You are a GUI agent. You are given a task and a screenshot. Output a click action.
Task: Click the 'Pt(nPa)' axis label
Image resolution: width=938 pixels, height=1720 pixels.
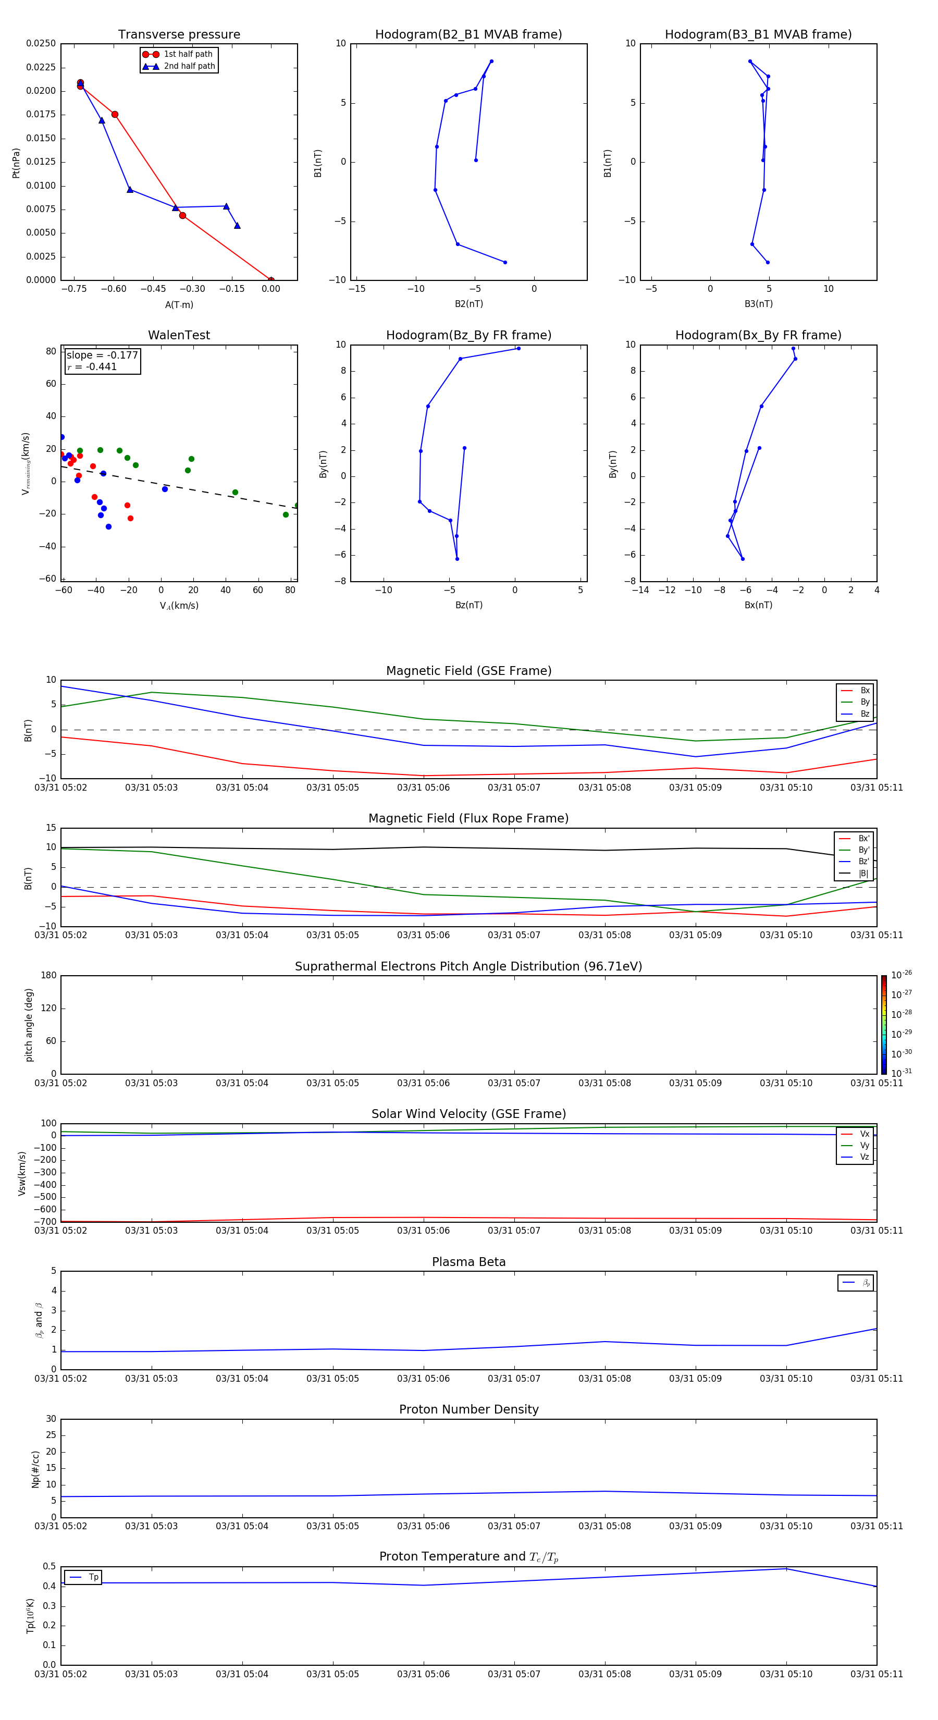click(x=16, y=162)
